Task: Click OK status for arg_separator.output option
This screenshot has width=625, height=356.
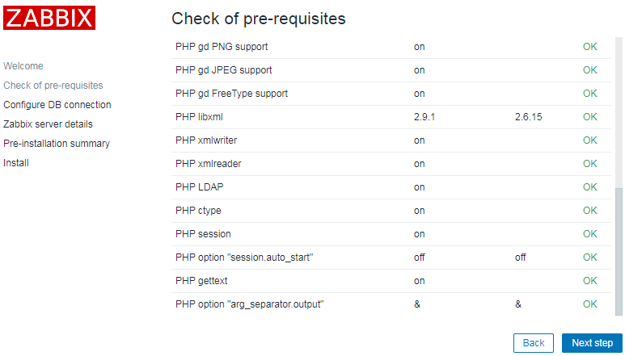Action: click(590, 304)
